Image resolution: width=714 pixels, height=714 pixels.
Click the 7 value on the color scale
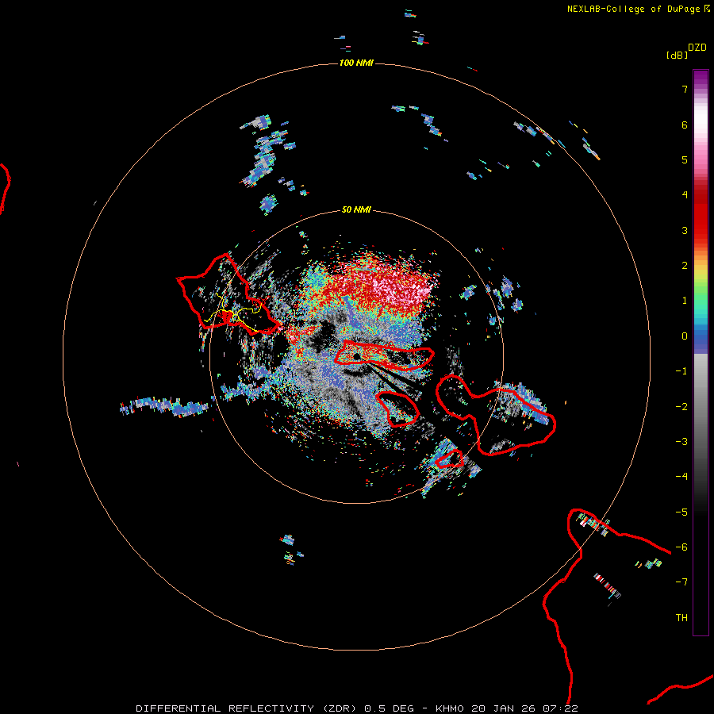pos(685,89)
